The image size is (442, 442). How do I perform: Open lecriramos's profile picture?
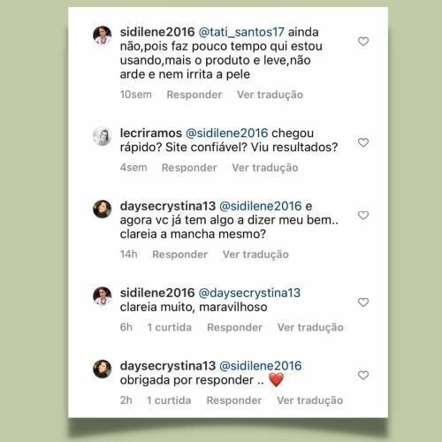tap(103, 136)
